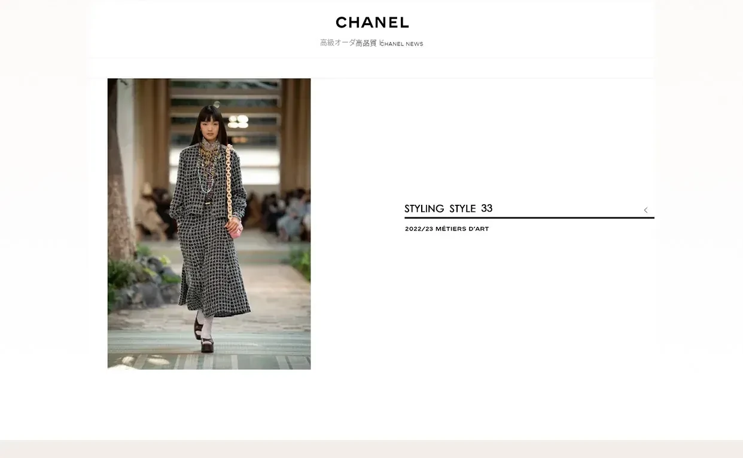Image resolution: width=743 pixels, height=458 pixels.
Task: Select the 高品質 navigation item
Action: (x=366, y=43)
